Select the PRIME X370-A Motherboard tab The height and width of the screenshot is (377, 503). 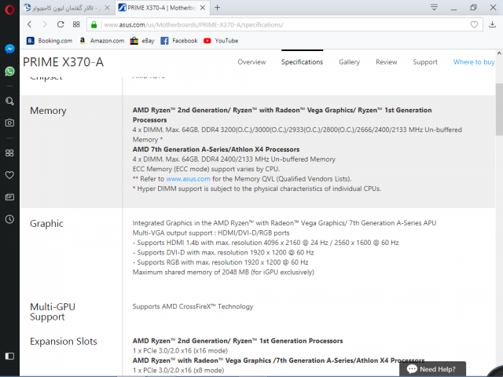click(163, 8)
